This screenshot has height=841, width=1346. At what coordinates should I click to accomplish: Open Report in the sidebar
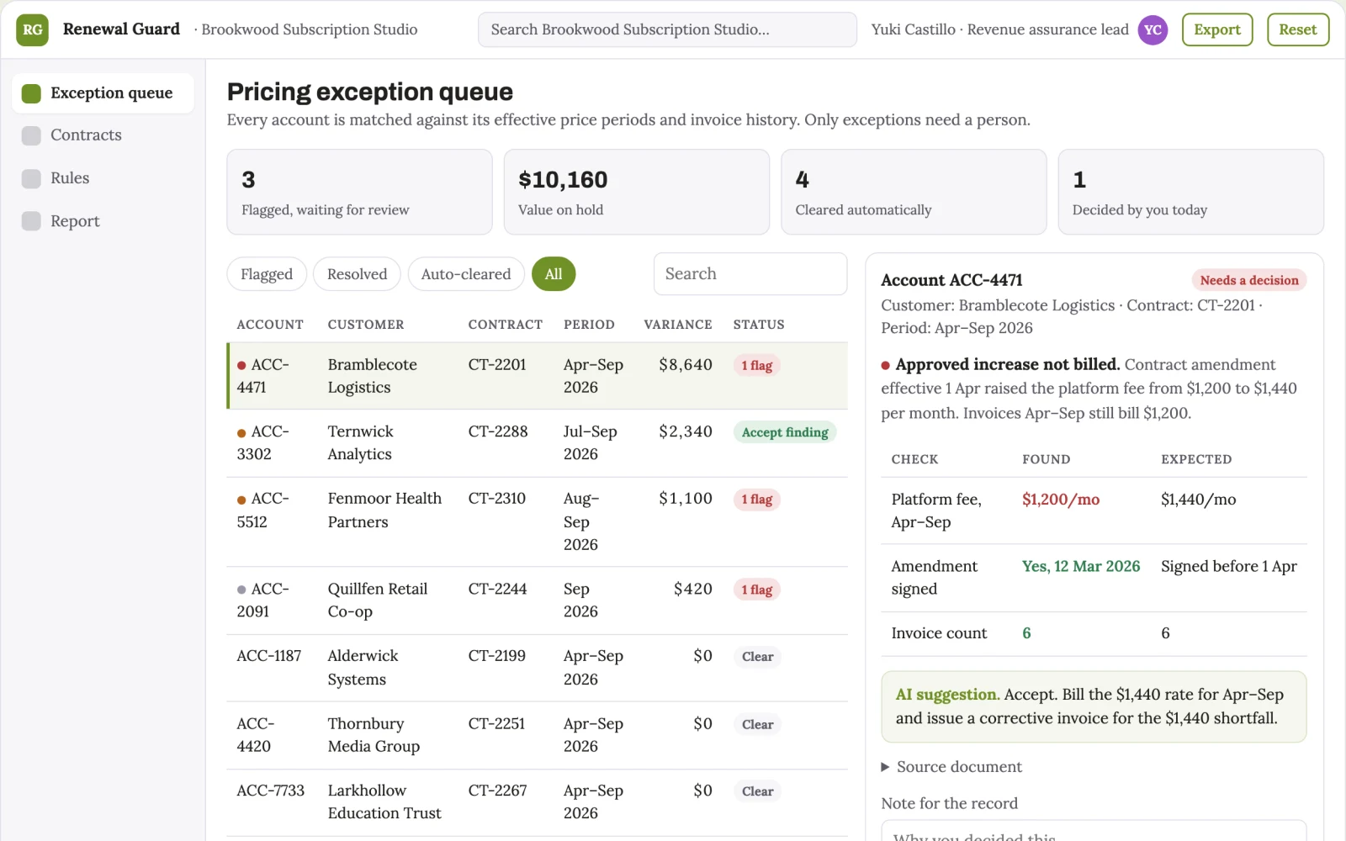(x=103, y=221)
